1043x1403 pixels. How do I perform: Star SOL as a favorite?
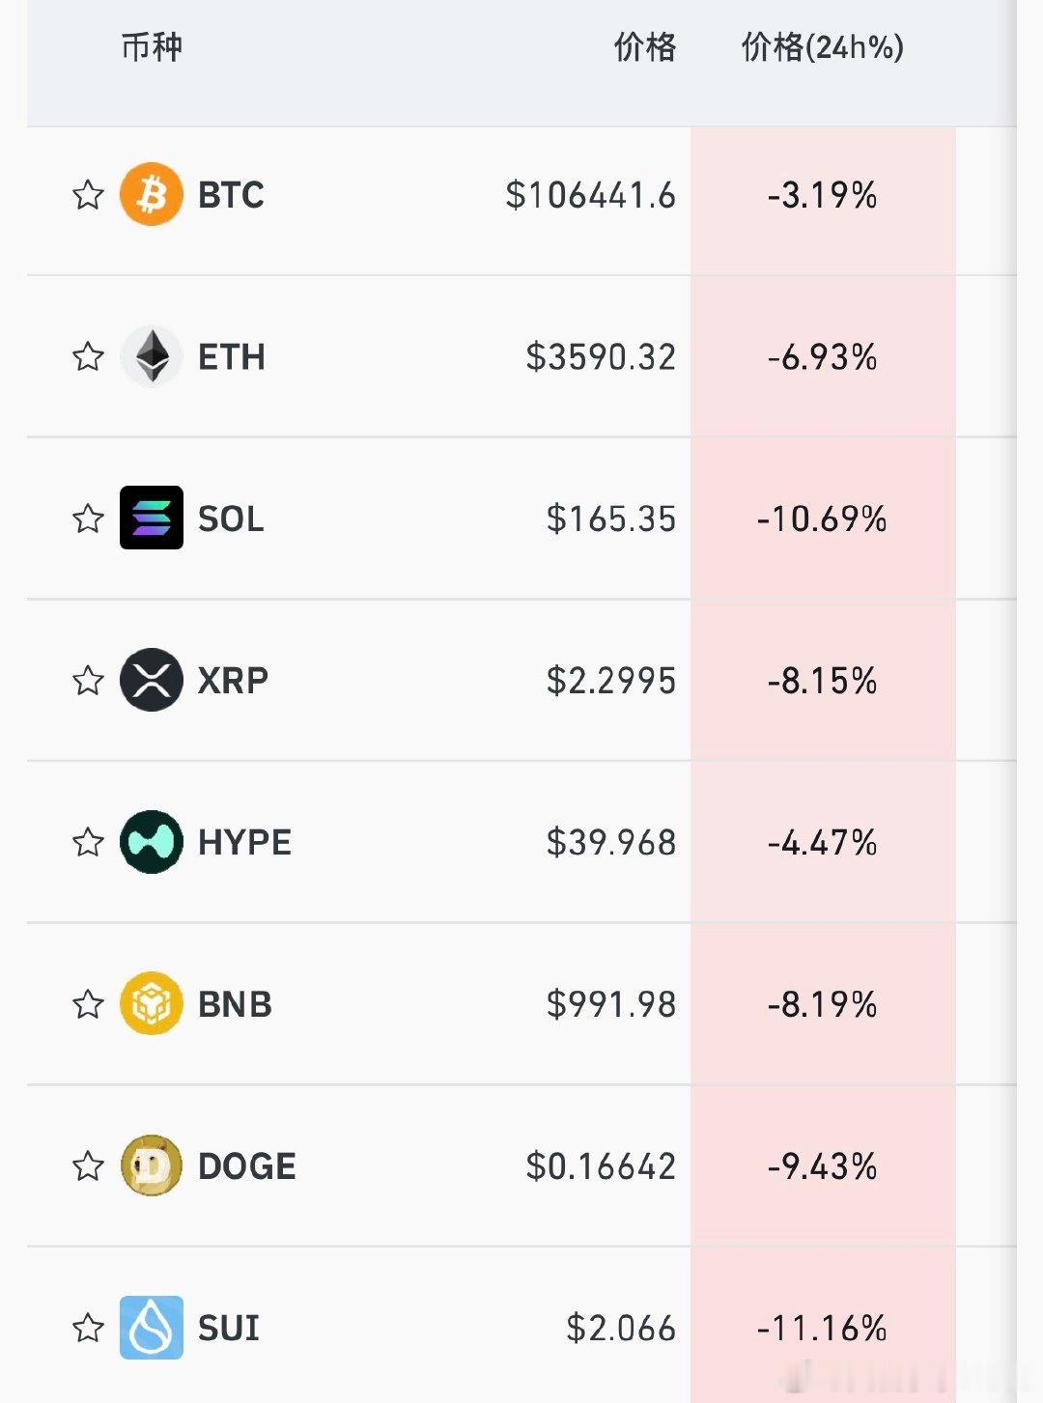click(88, 518)
